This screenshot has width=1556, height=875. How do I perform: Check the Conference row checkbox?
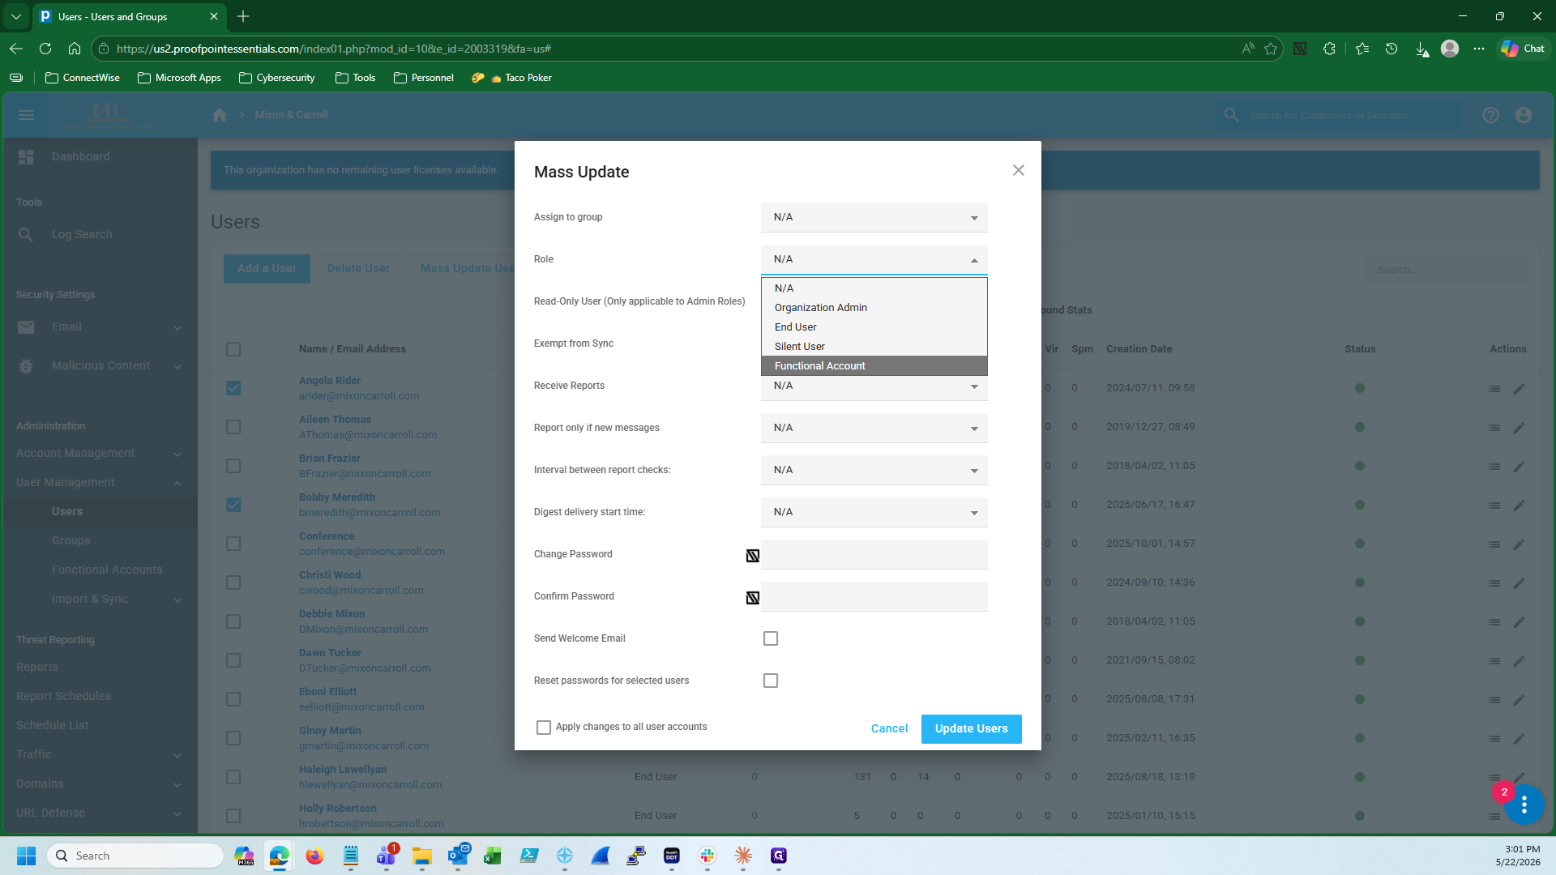coord(233,544)
